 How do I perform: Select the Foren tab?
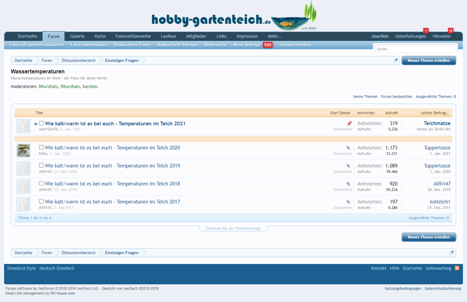click(54, 36)
